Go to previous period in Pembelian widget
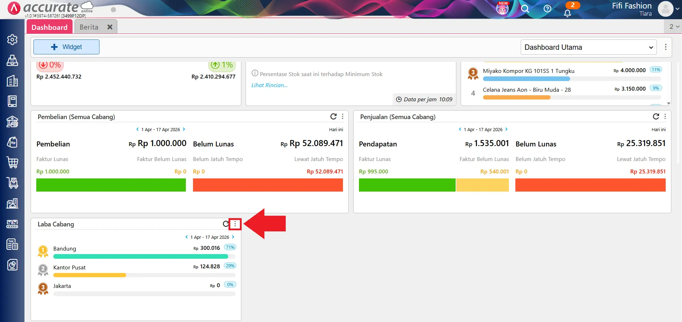The height and width of the screenshot is (322, 682). pos(138,129)
